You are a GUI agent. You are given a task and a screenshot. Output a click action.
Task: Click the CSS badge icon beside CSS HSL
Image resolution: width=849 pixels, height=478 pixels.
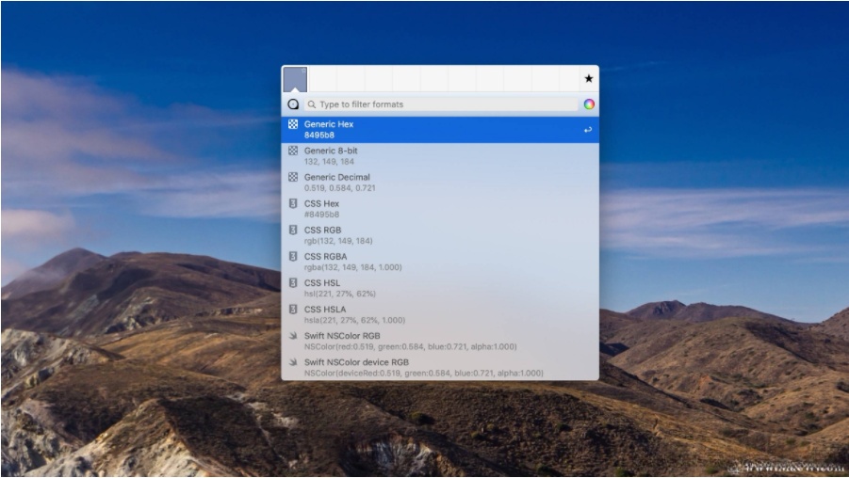293,283
